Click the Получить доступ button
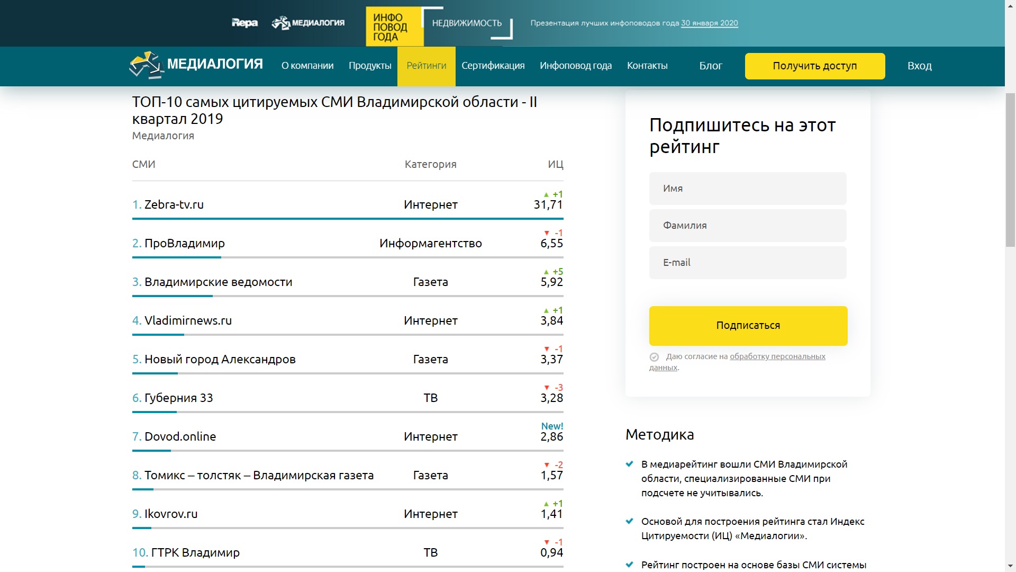The image size is (1016, 572). [815, 66]
